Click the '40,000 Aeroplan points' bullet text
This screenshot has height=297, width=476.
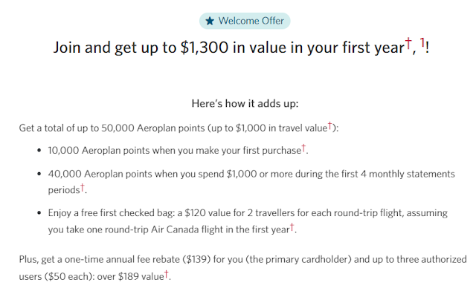[106, 174]
